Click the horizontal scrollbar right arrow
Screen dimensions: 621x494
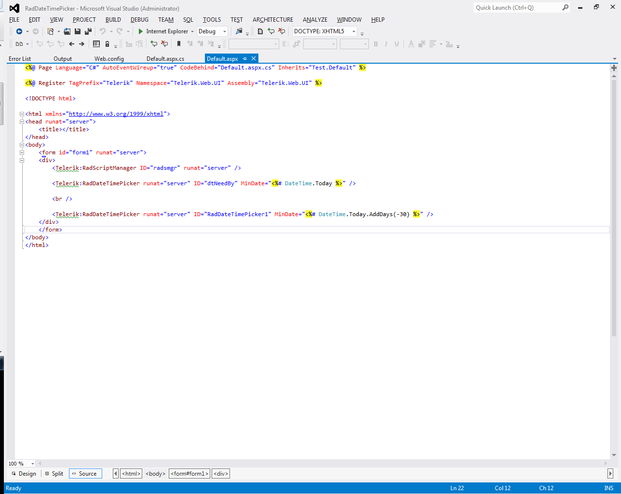click(x=606, y=464)
